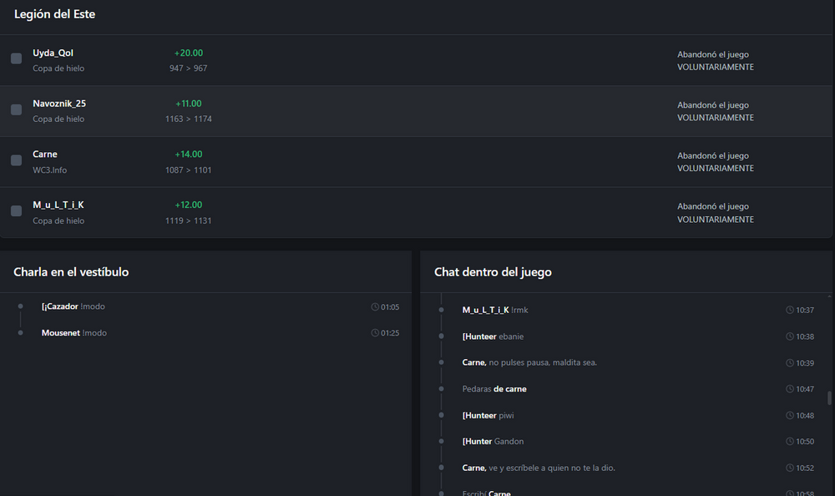Select the +20.00 rating change
This screenshot has width=835, height=496.
[x=189, y=53]
